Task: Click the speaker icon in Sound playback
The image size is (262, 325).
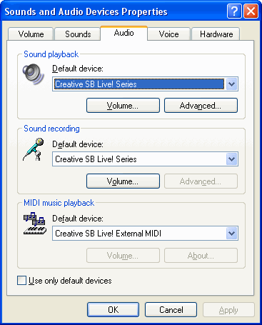Action: pyautogui.click(x=33, y=74)
